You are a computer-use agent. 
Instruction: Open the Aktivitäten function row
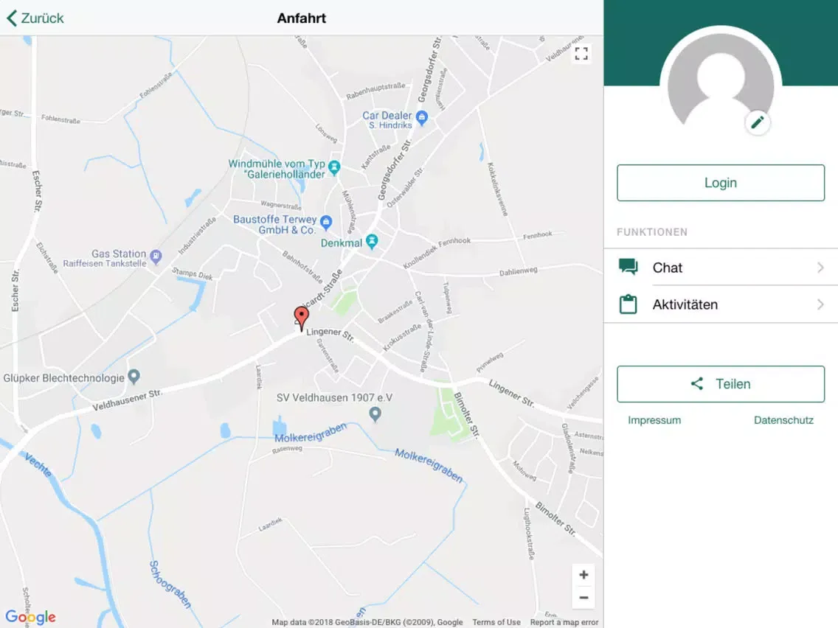pyautogui.click(x=721, y=304)
